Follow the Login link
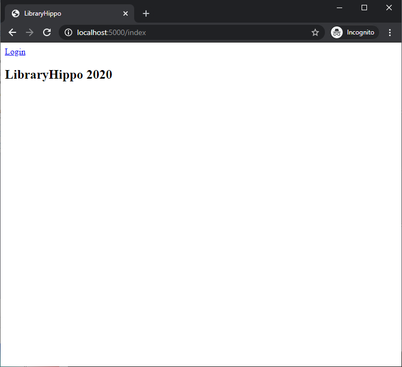Viewport: 402px width, 367px height. (x=15, y=52)
